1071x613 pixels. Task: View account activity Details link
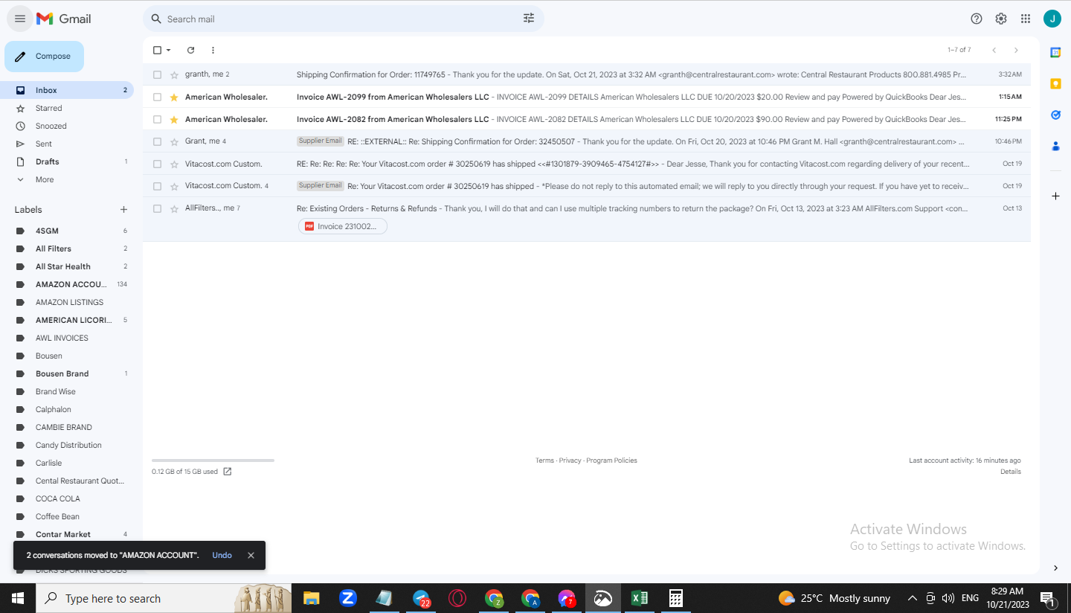(x=1011, y=472)
